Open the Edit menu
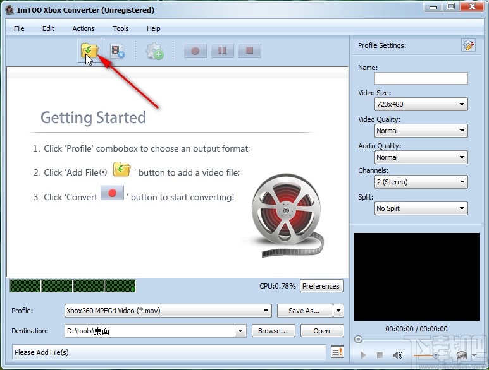This screenshot has width=489, height=370. pyautogui.click(x=48, y=28)
